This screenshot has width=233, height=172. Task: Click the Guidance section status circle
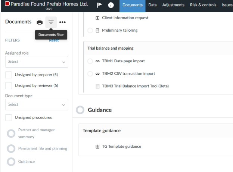[x=80, y=110]
